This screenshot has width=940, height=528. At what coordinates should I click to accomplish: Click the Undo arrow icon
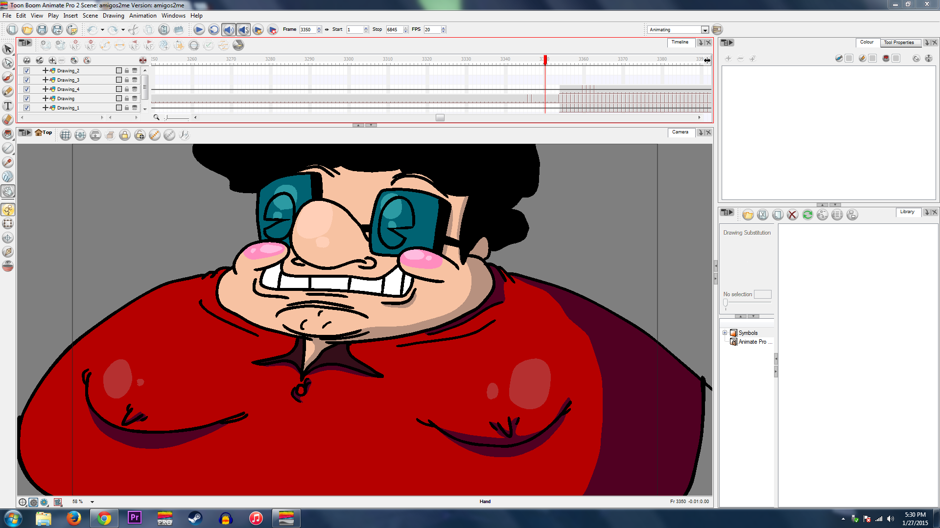92,30
